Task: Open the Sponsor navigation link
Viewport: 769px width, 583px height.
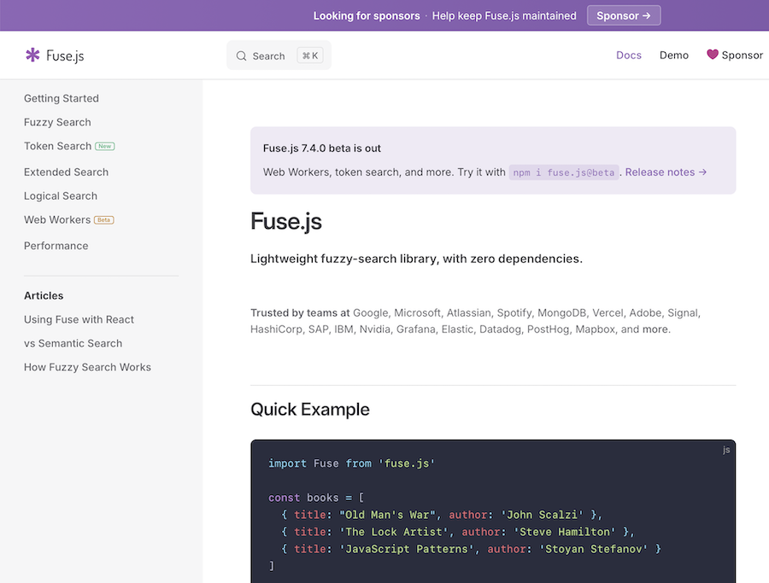Action: tap(735, 55)
